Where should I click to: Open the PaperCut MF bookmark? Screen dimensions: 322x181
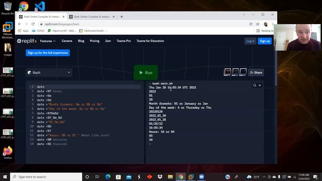62,31
